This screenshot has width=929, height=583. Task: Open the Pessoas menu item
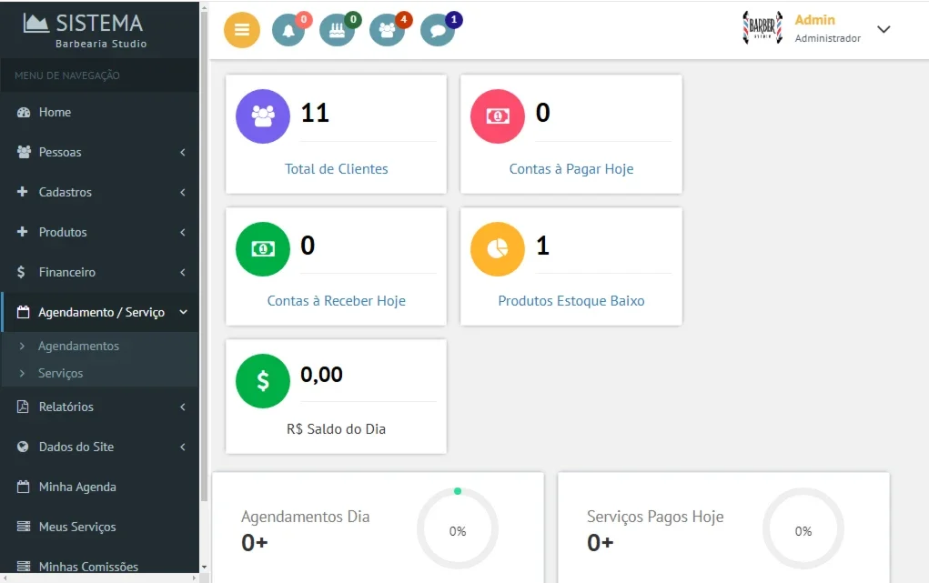[x=99, y=152]
